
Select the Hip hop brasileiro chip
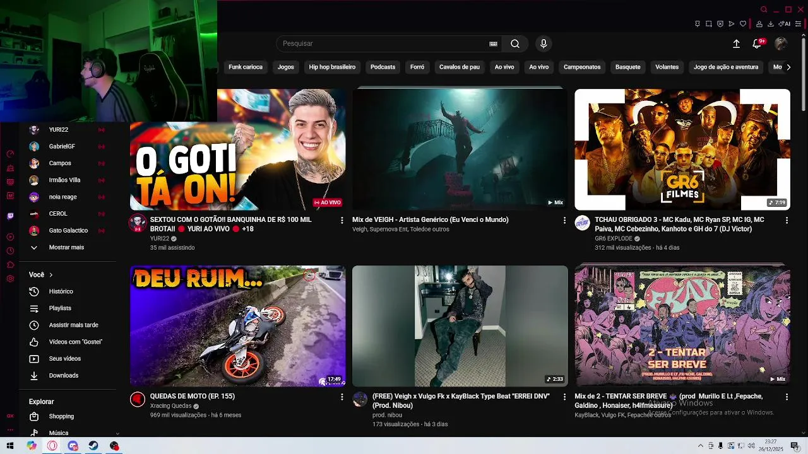pos(332,67)
